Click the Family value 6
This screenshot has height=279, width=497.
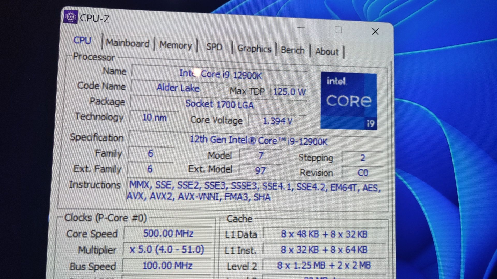pyautogui.click(x=151, y=153)
